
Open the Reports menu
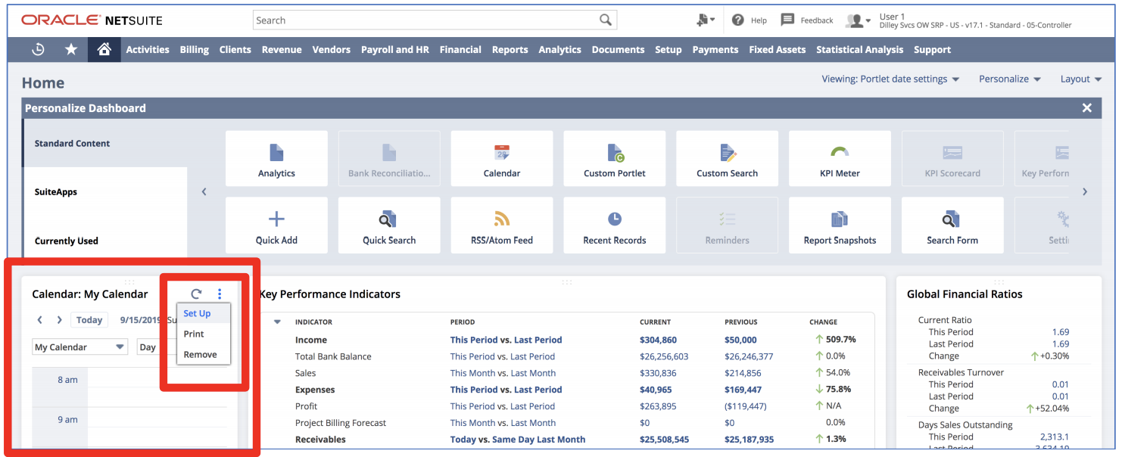coord(510,49)
